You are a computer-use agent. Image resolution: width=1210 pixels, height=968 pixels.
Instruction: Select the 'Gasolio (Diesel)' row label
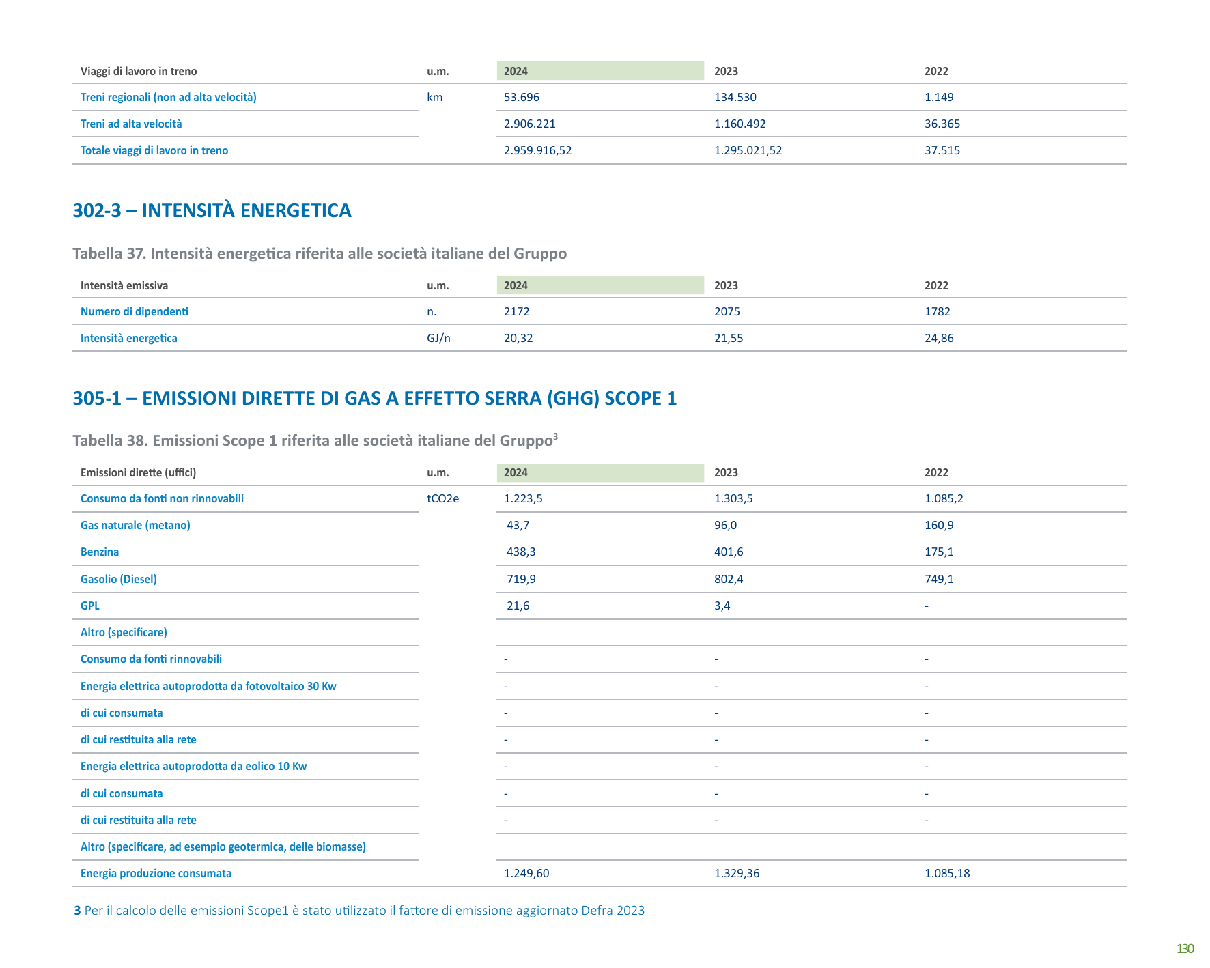[119, 579]
